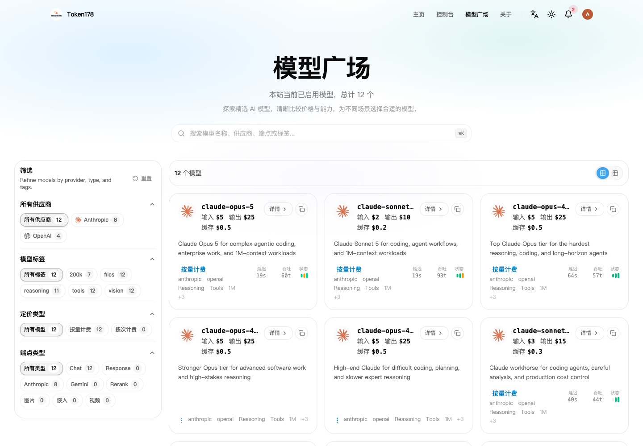Click the status bars on claude-opus-5 card

point(304,276)
